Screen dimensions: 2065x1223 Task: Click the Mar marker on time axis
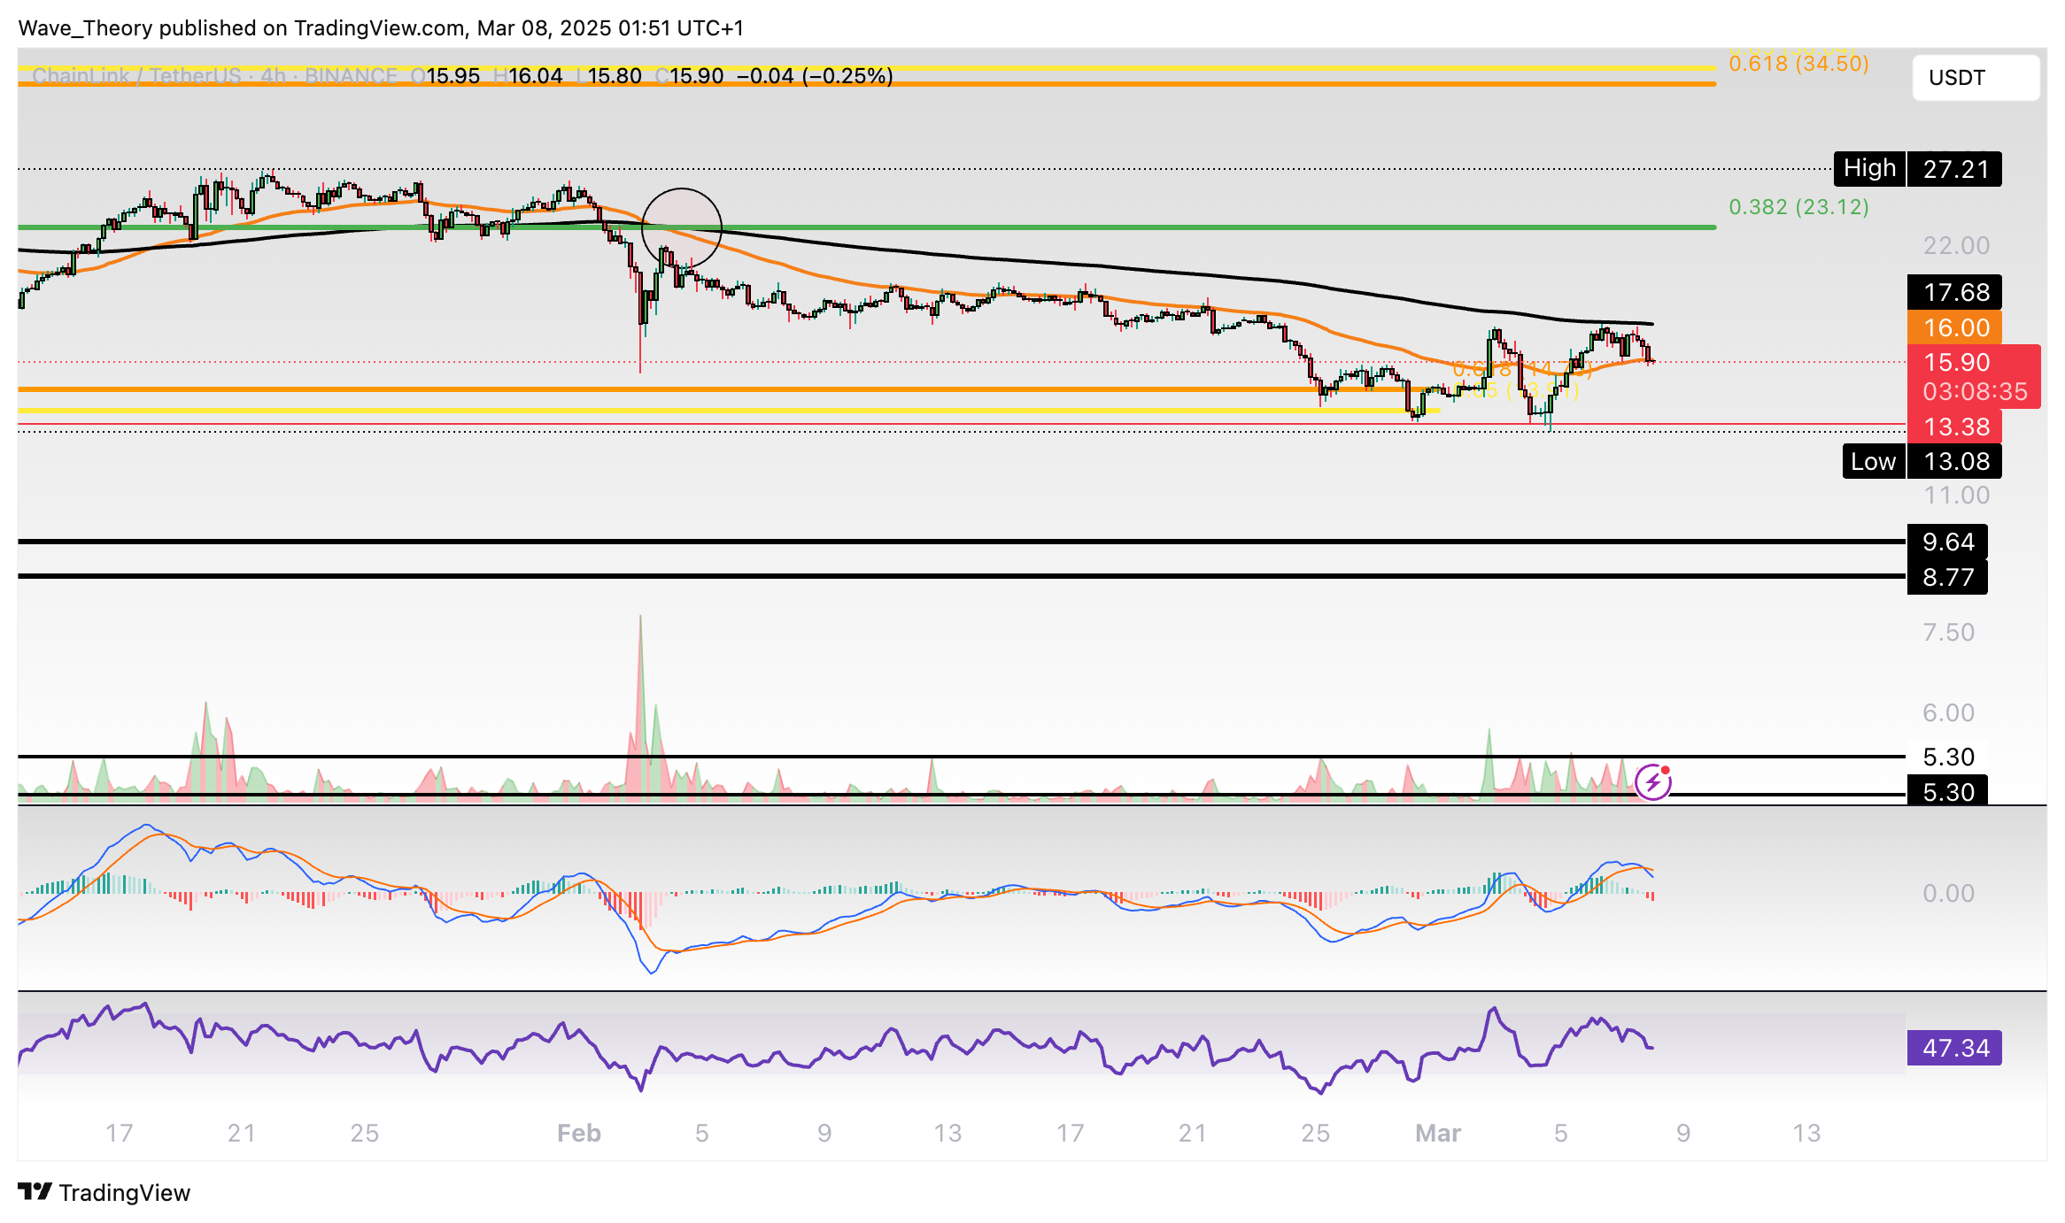pos(1437,1133)
